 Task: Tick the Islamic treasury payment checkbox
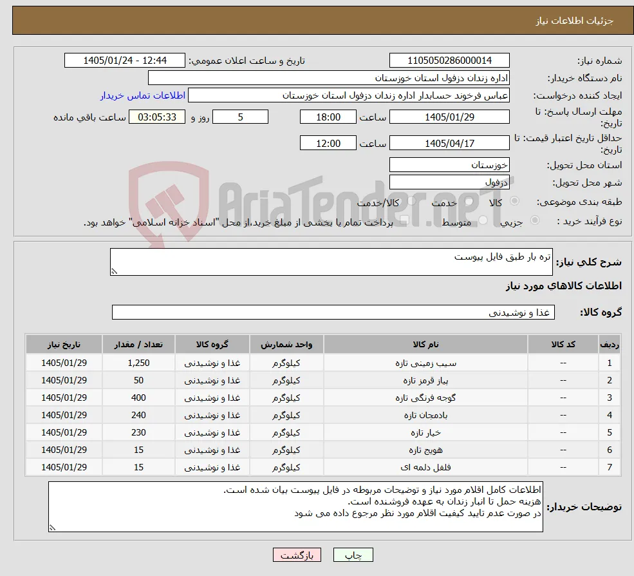pos(404,220)
